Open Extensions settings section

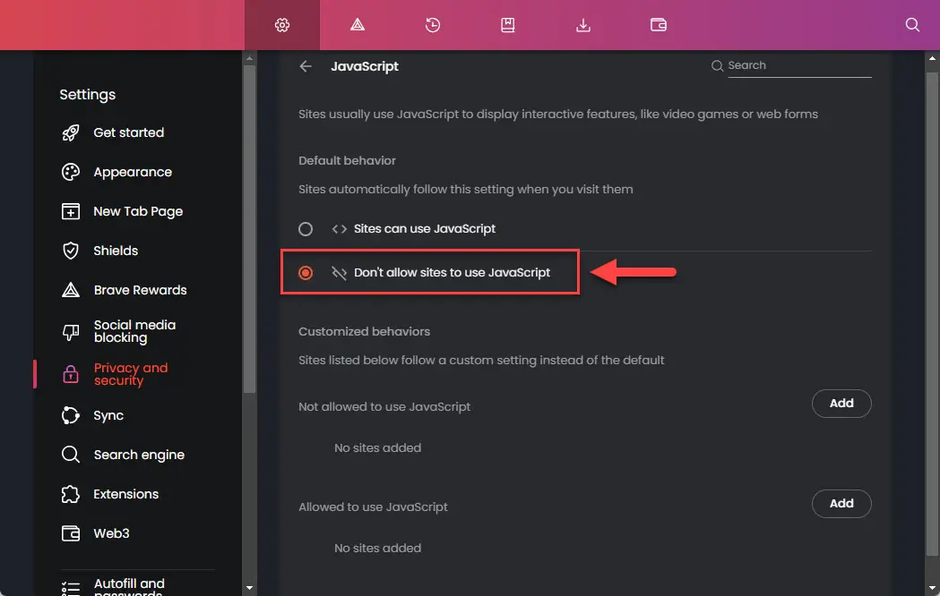click(125, 494)
